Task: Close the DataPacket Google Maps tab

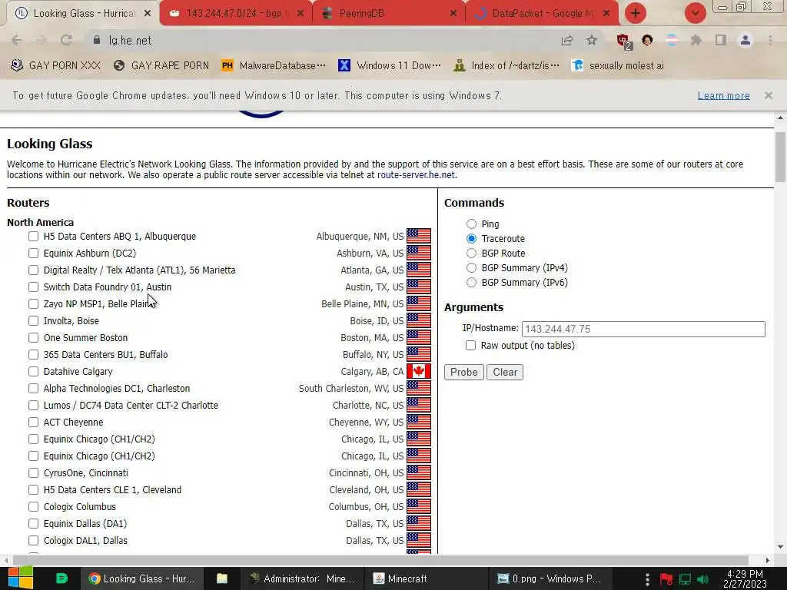Action: (606, 14)
